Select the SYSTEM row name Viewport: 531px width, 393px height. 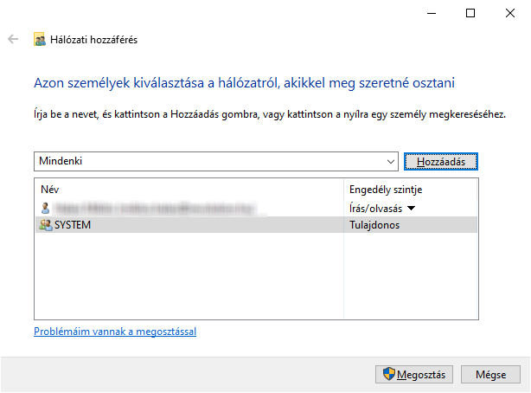(73, 225)
